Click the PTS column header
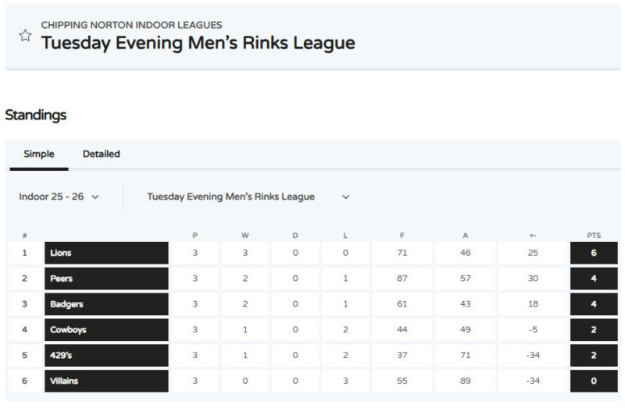 [594, 235]
